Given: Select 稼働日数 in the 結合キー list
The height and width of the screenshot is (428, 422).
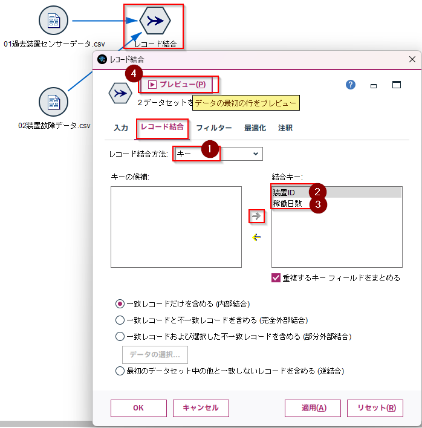Looking at the screenshot, I should pyautogui.click(x=337, y=203).
